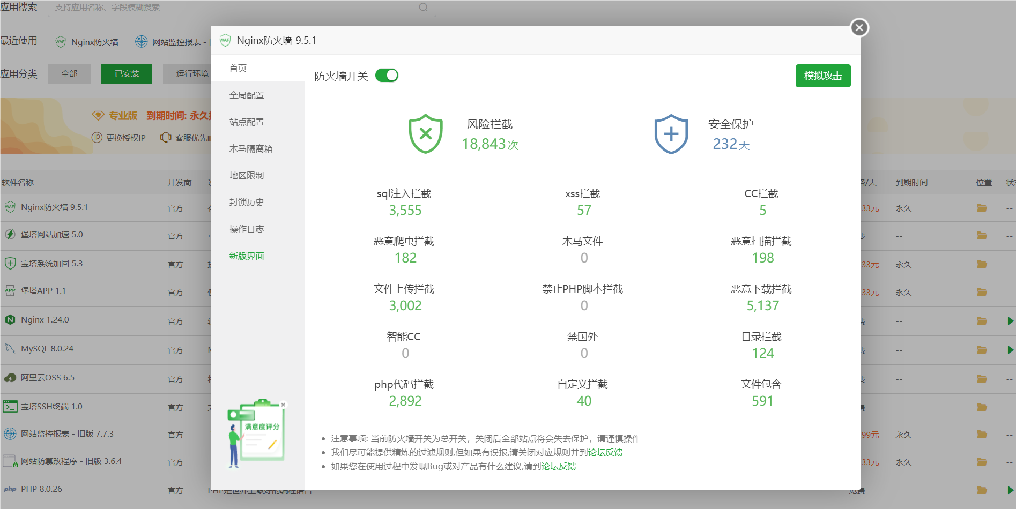Image resolution: width=1016 pixels, height=509 pixels.
Task: Open 论坛反馈 link about false positive rules
Action: coord(605,452)
